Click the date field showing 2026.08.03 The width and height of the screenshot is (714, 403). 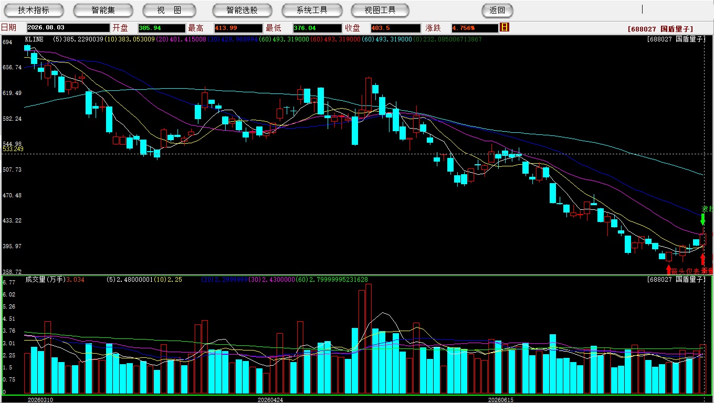(x=68, y=28)
